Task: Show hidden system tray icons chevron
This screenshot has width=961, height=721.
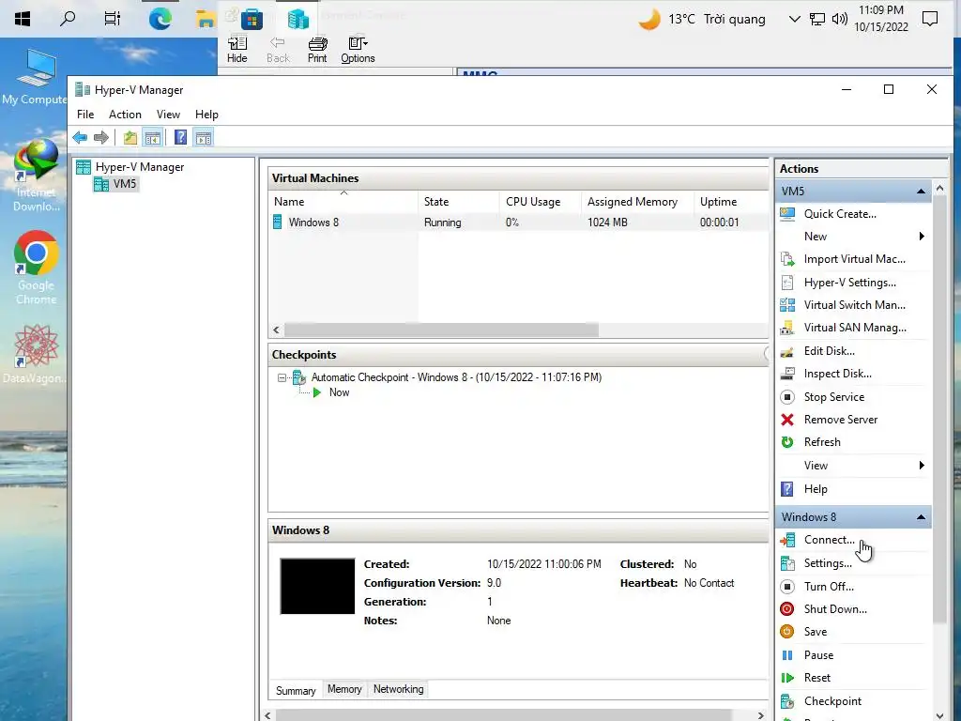Action: [794, 19]
